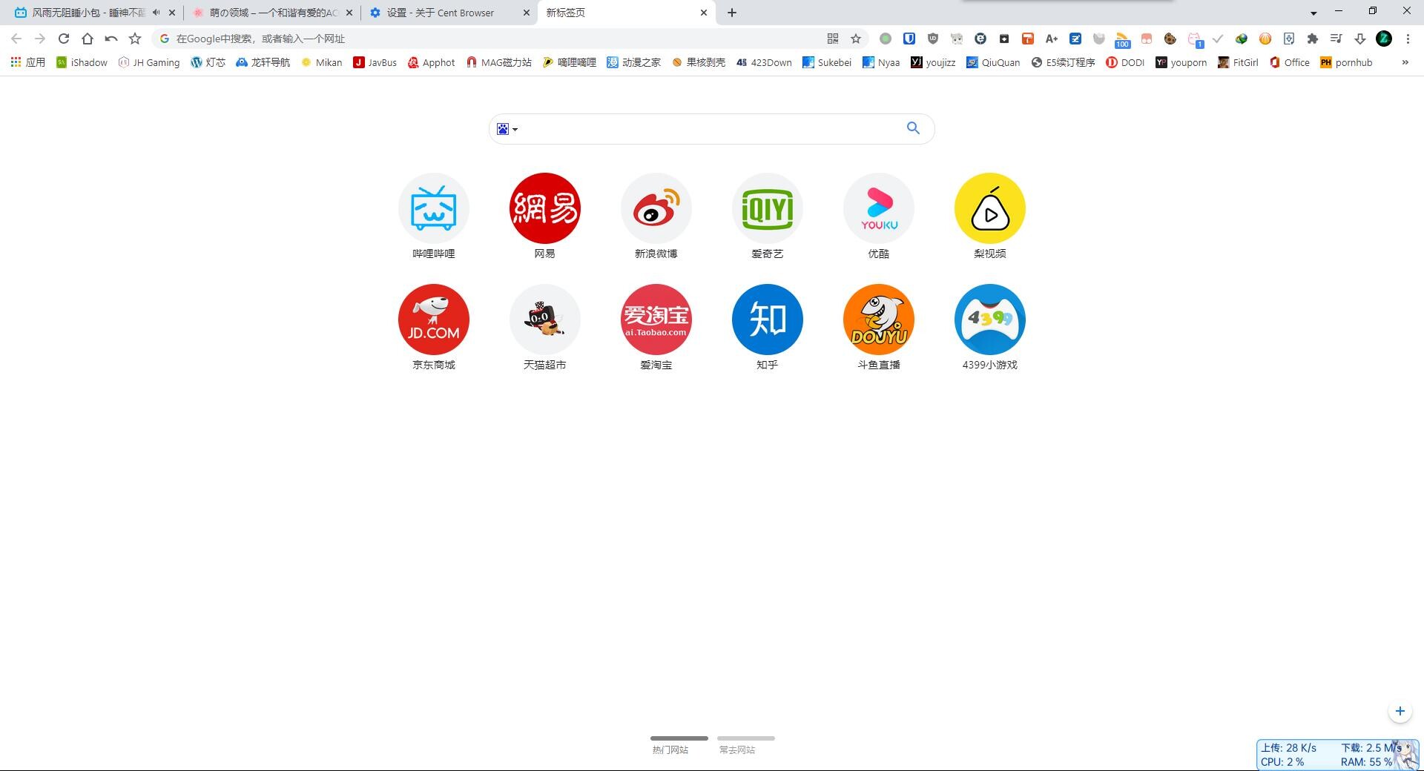The width and height of the screenshot is (1424, 771).
Task: Open the YOUKU (优酷) tile
Action: [879, 208]
